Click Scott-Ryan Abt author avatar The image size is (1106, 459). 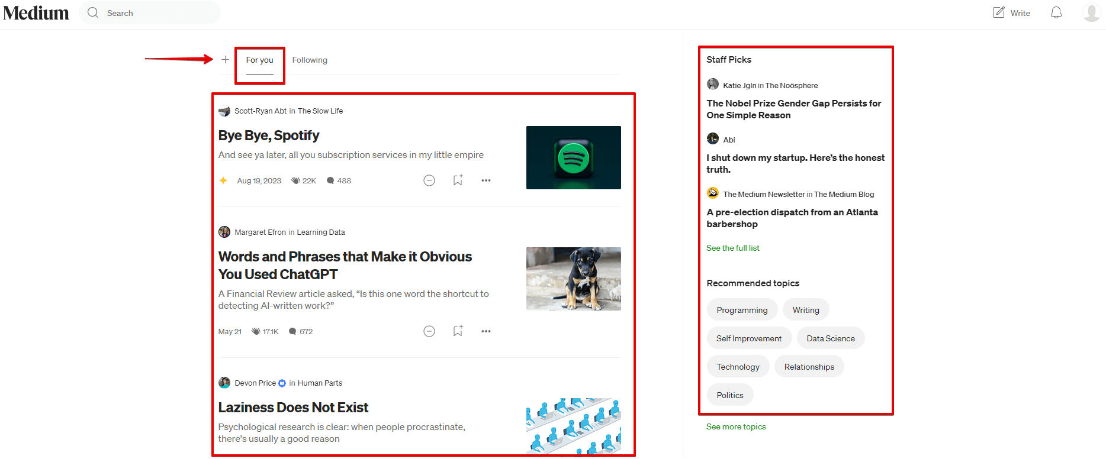(224, 111)
